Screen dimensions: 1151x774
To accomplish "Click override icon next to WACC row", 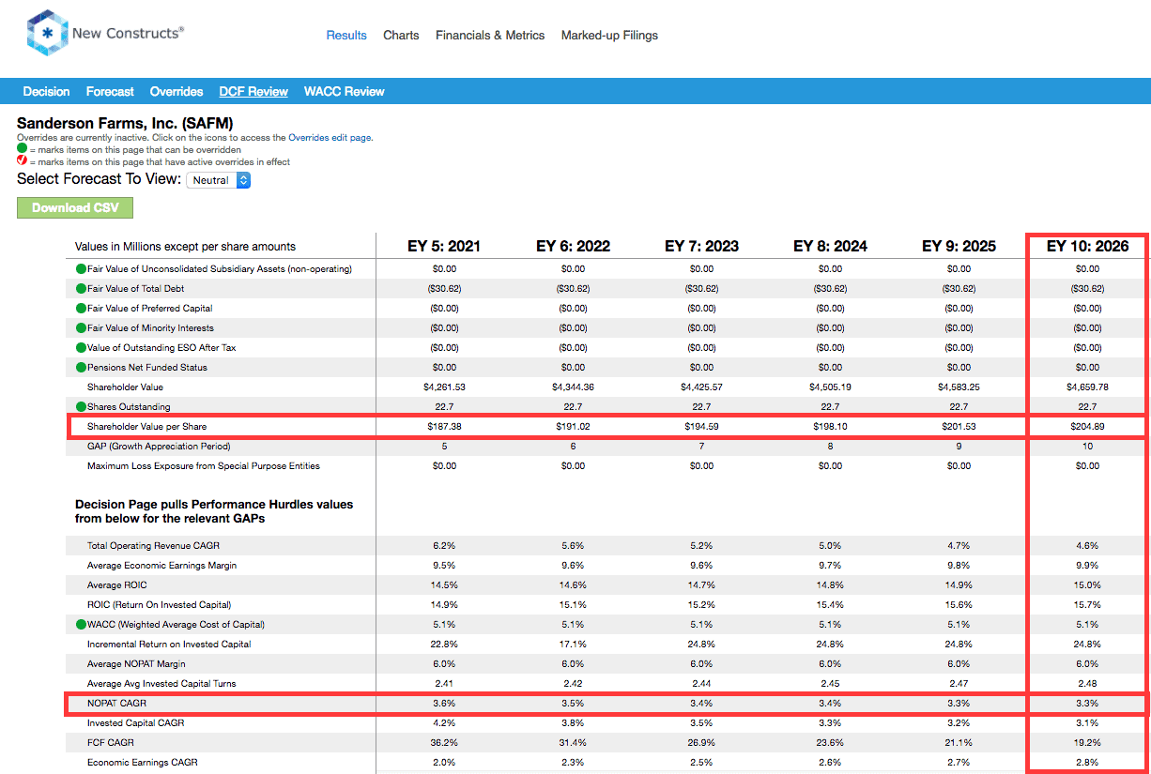I will [x=81, y=625].
